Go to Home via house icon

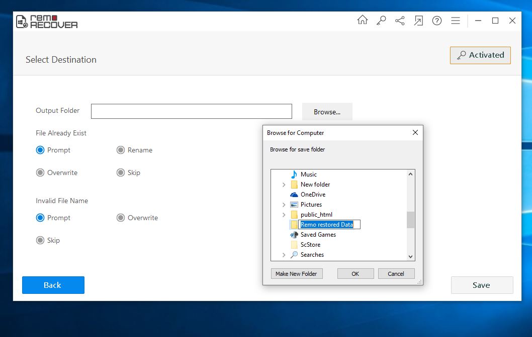pos(363,20)
